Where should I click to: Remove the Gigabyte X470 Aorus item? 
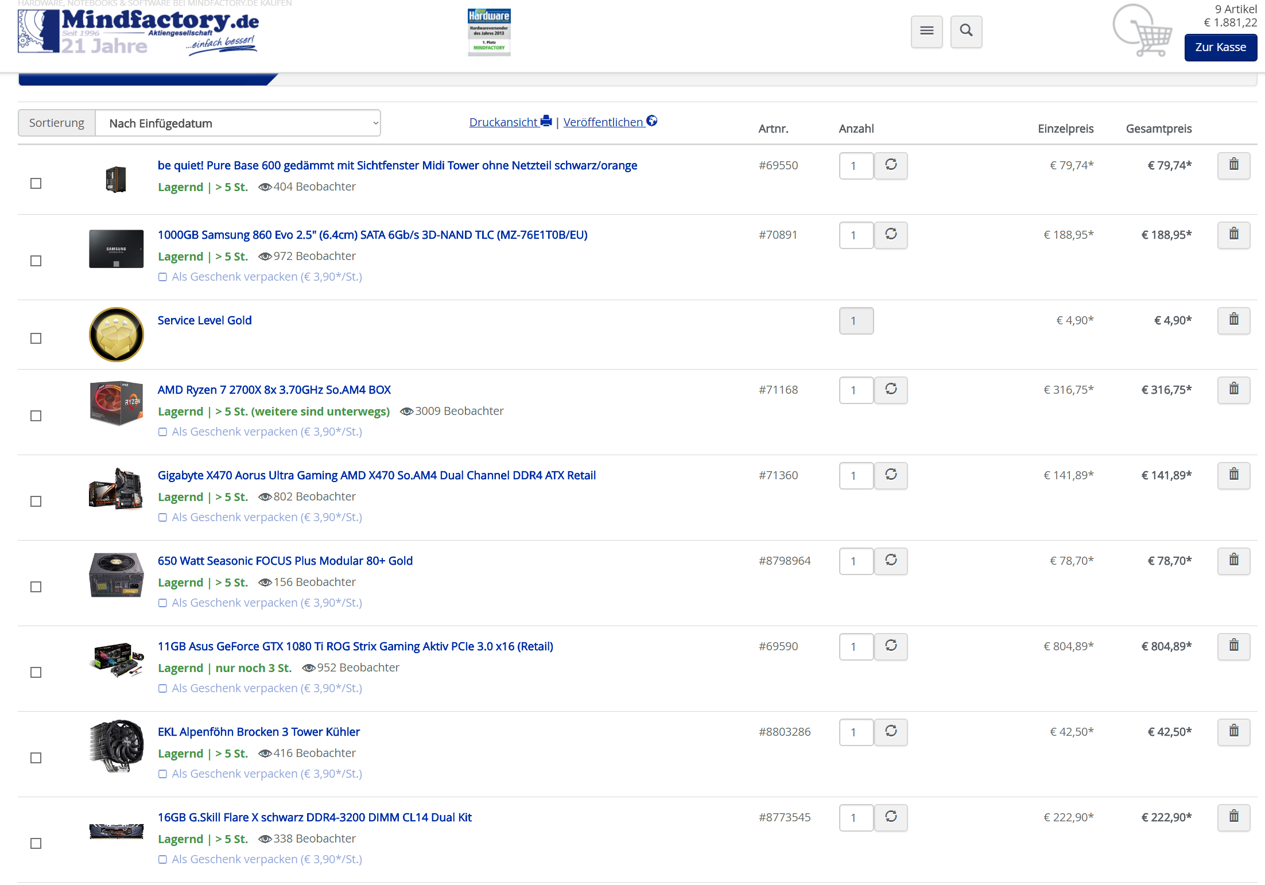coord(1233,475)
